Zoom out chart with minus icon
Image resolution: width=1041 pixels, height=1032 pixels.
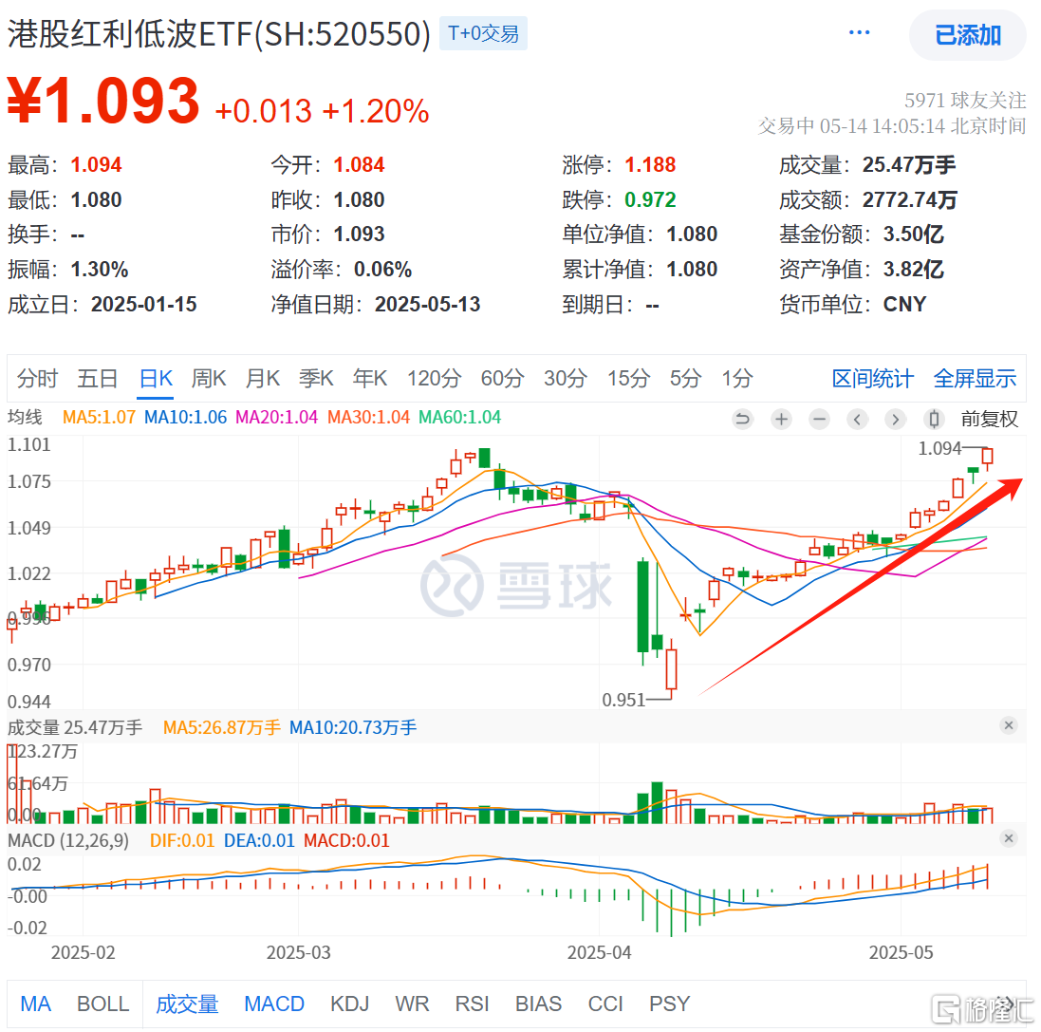click(x=819, y=419)
